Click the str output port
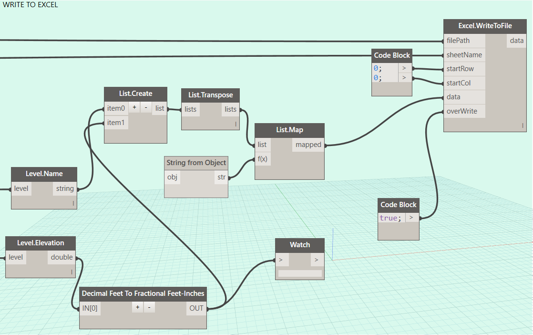533x335 pixels. point(221,177)
